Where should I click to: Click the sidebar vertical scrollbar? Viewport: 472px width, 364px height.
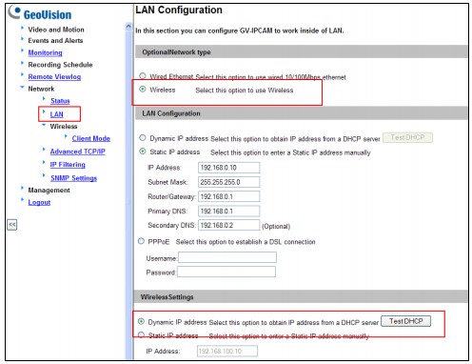pos(128,191)
